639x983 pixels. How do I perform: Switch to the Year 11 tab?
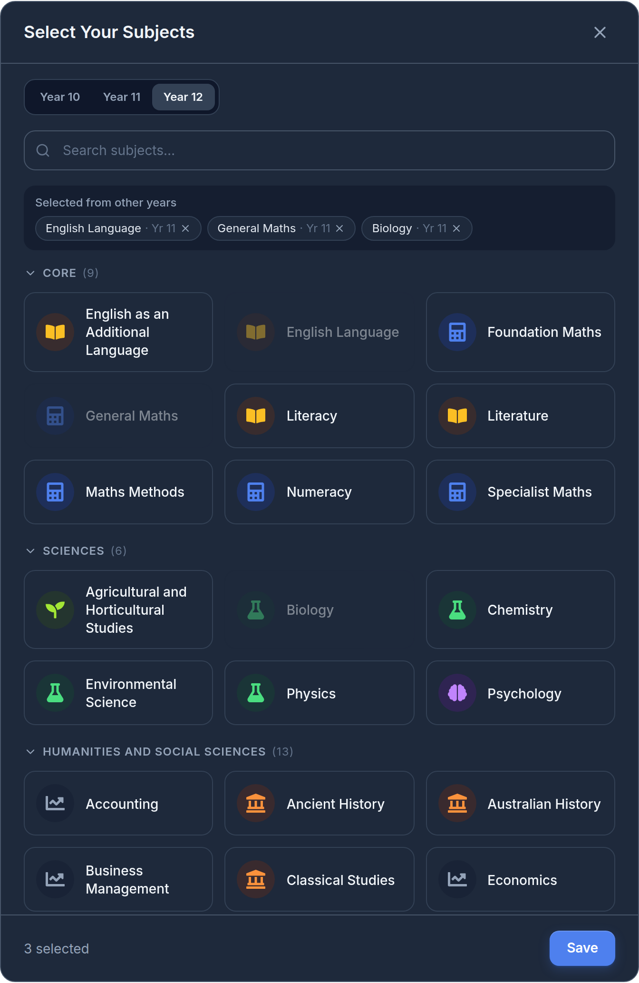[122, 97]
